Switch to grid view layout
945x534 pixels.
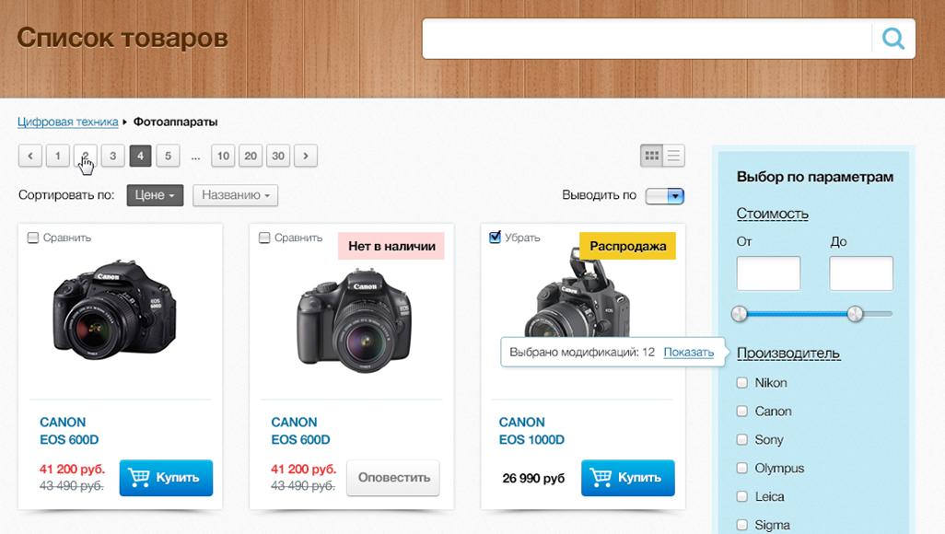pyautogui.click(x=651, y=157)
